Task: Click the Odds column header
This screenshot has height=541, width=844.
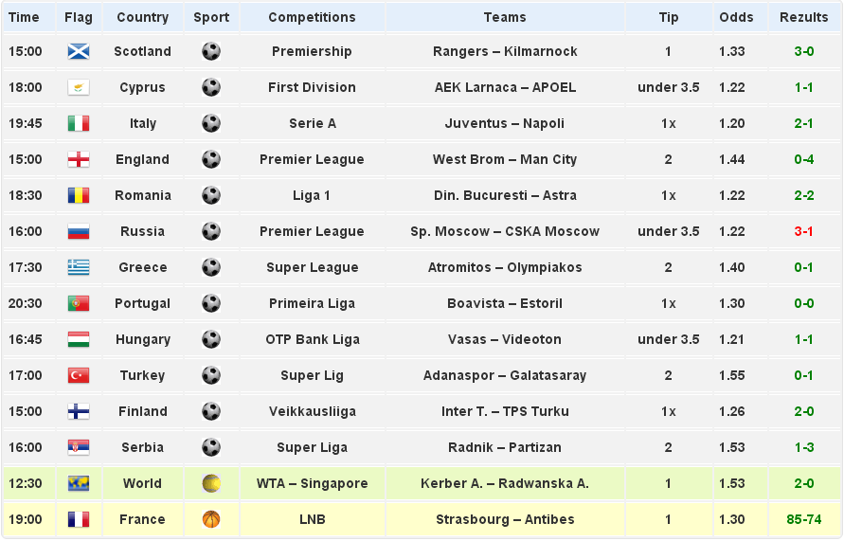Action: click(736, 17)
